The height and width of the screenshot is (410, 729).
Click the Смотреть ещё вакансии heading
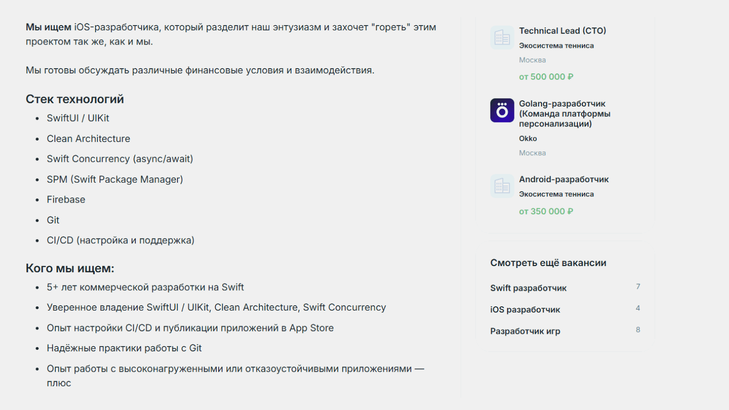[548, 263]
